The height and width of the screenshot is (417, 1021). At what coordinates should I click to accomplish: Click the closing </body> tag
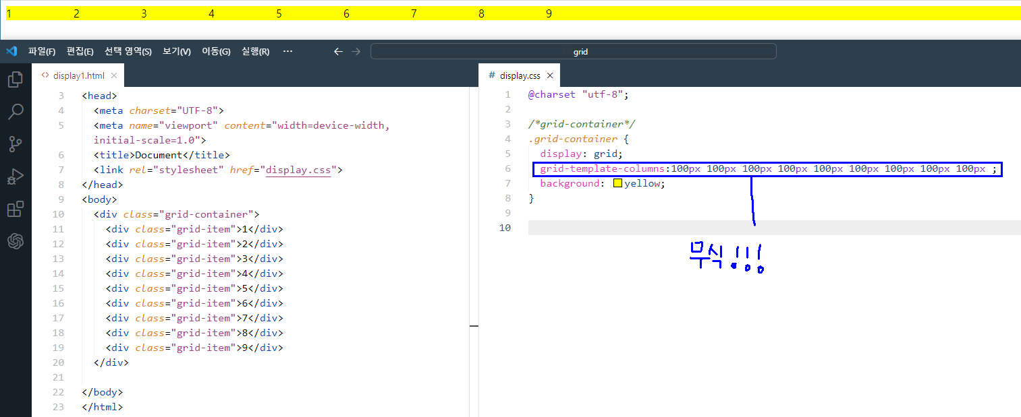point(103,392)
